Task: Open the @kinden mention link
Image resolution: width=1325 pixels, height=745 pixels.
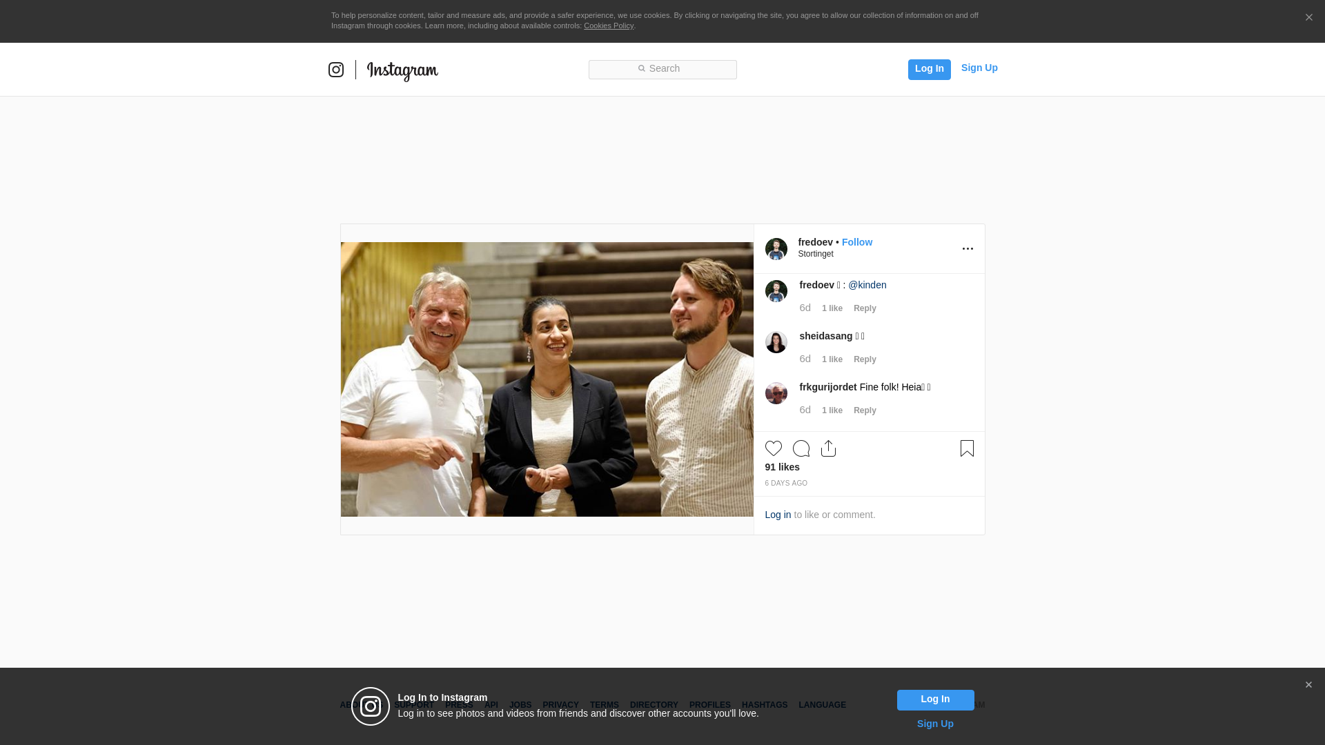Action: point(867,285)
